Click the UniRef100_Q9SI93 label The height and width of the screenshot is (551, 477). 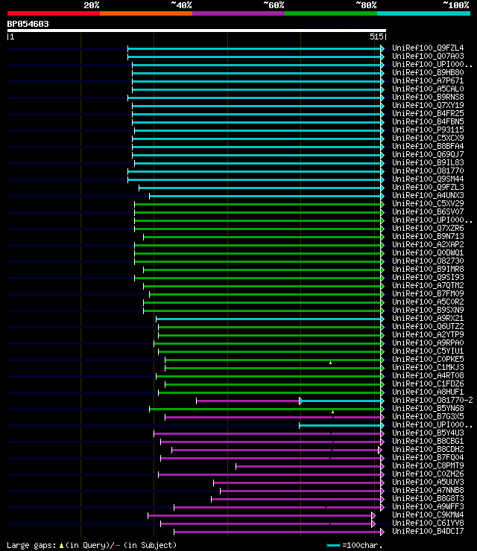(428, 277)
